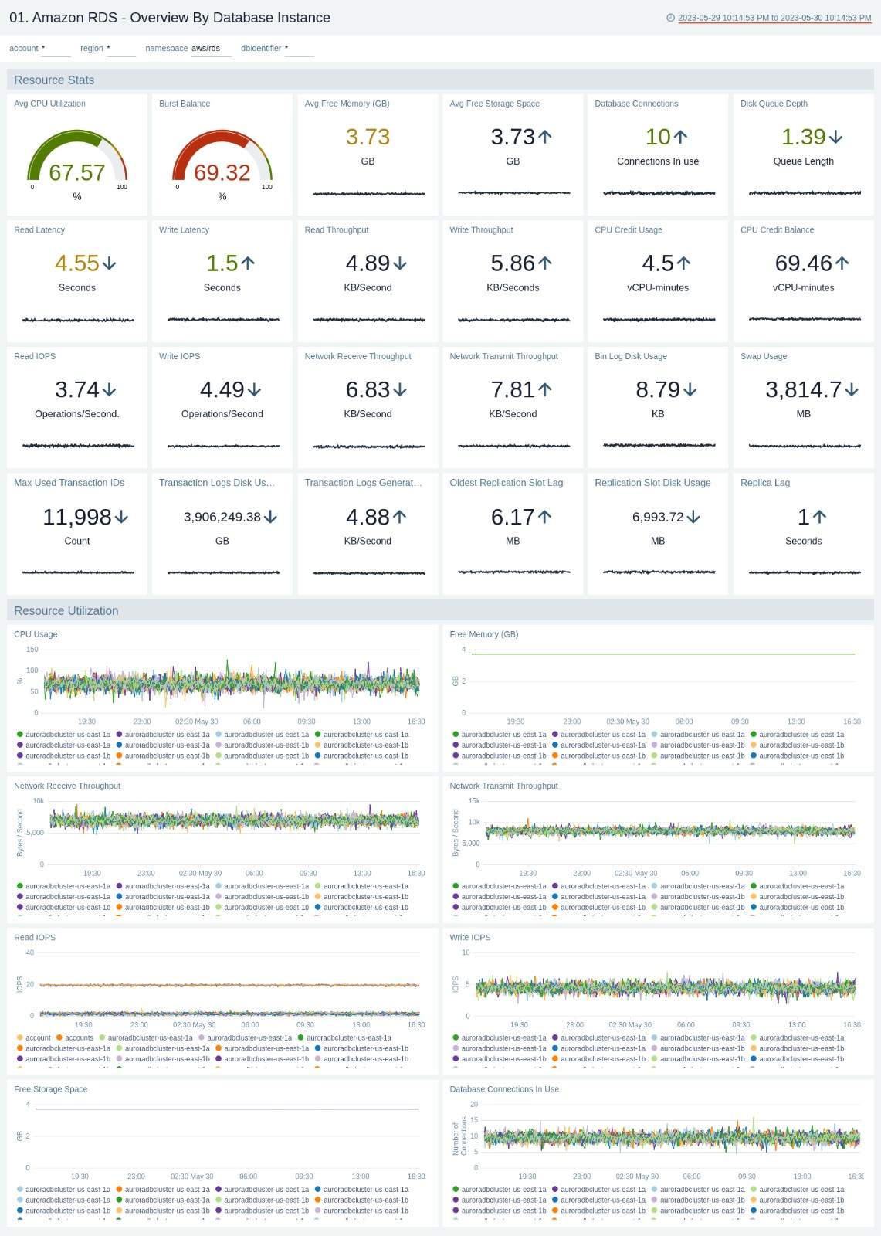The width and height of the screenshot is (881, 1236).
Task: Click the down arrow beside Read Throughput 4.89
Action: tap(400, 263)
